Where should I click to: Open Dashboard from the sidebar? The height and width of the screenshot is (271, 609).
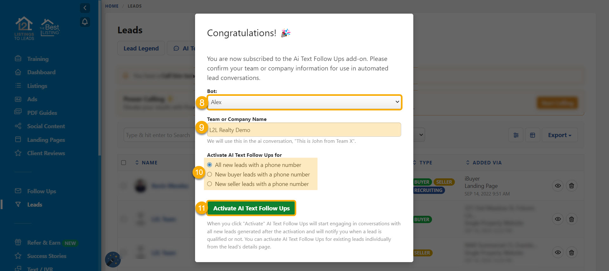point(41,72)
